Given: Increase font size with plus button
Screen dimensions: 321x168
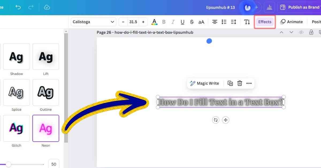Looking at the screenshot, I should pyautogui.click(x=143, y=22).
